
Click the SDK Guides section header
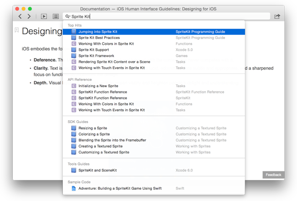coord(78,122)
